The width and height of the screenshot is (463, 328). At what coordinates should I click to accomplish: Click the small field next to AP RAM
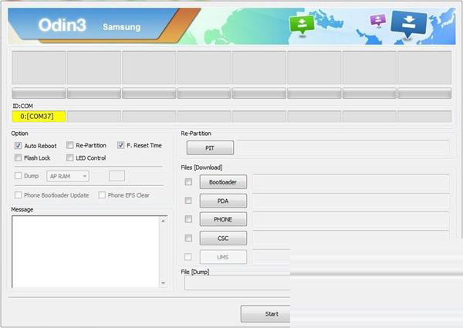[x=117, y=176]
